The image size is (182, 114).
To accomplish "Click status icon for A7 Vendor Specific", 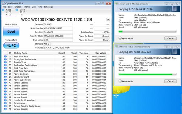I will click(5, 83).
